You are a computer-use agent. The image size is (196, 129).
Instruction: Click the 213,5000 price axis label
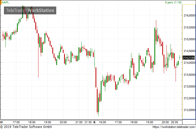[190, 75]
